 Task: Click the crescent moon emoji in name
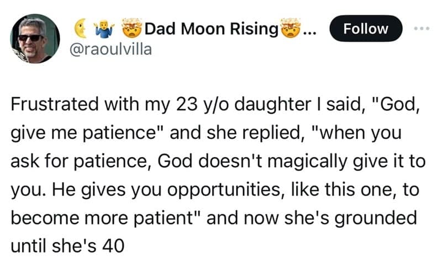point(81,28)
